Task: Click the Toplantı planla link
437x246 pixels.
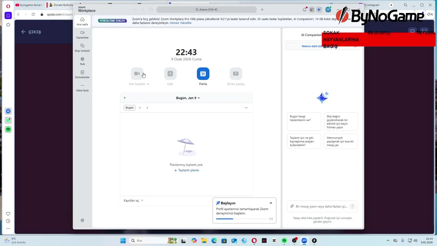Action: 186,170
